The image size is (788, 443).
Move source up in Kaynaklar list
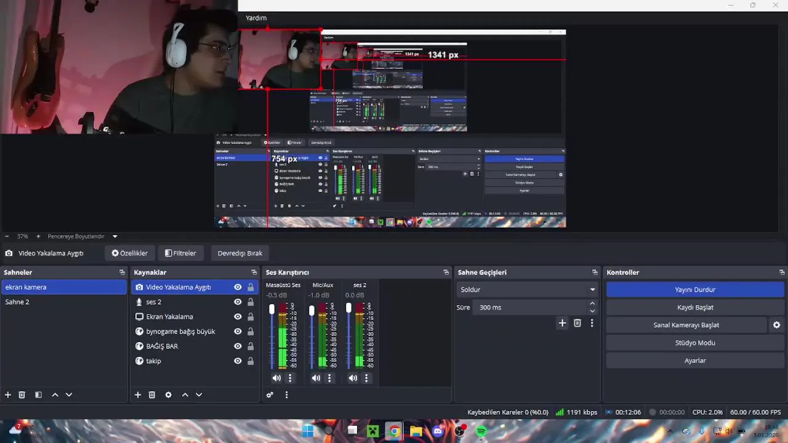(185, 395)
